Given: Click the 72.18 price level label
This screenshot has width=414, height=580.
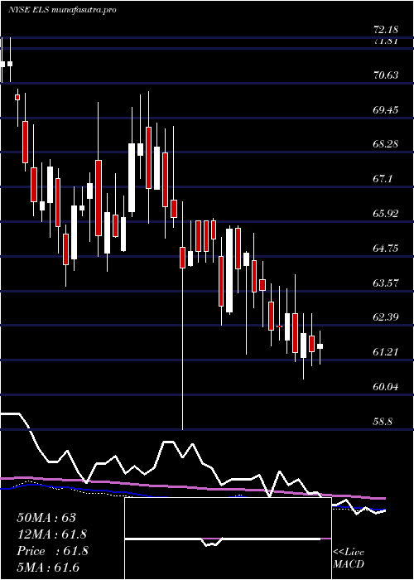Looking at the screenshot, I should click(x=386, y=29).
